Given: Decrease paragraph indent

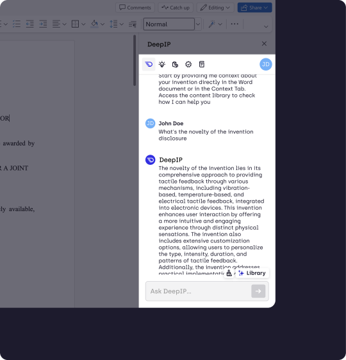Looking at the screenshot, I should click(x=30, y=24).
